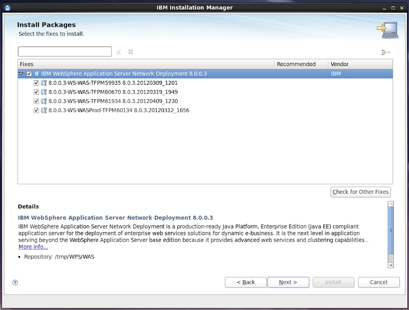The height and width of the screenshot is (310, 409).
Task: Click the TFPM61934 fix icon
Action: coord(44,101)
